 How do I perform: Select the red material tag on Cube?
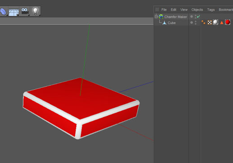click(228, 22)
